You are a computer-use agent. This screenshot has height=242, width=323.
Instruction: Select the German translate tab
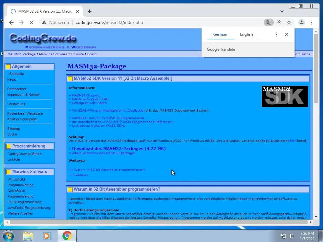pyautogui.click(x=220, y=34)
